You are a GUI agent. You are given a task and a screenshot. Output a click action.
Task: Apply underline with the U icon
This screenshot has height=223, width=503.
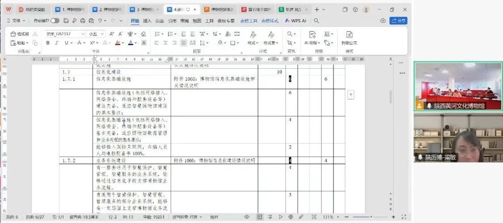67,43
